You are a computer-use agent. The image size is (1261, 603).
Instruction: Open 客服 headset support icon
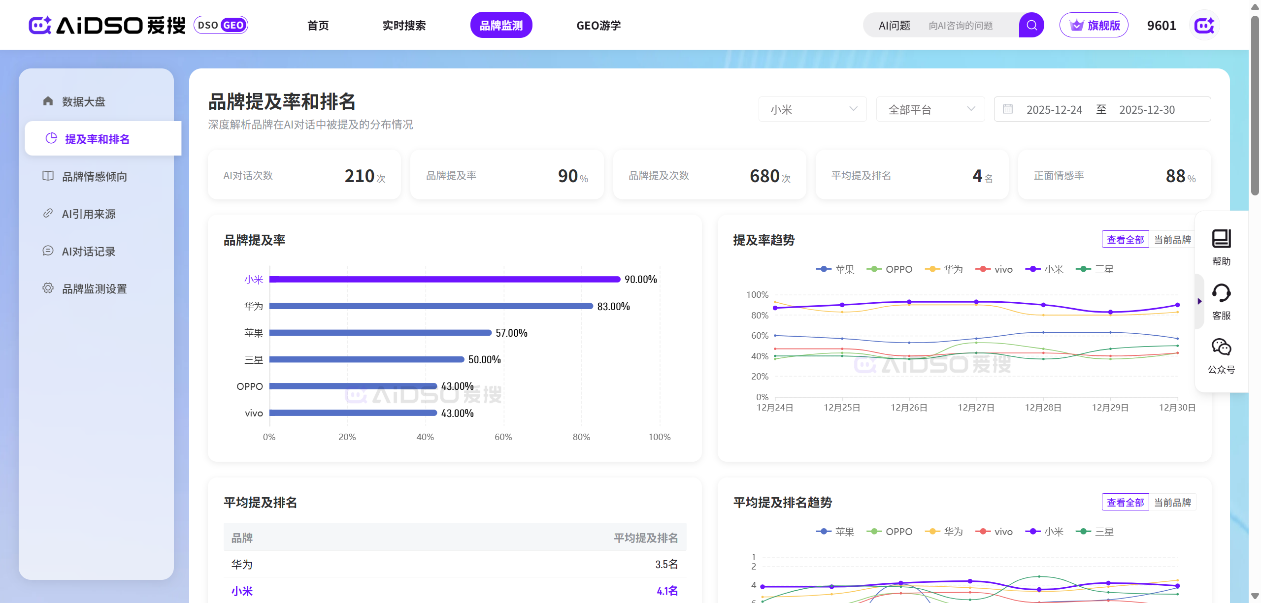(1221, 293)
